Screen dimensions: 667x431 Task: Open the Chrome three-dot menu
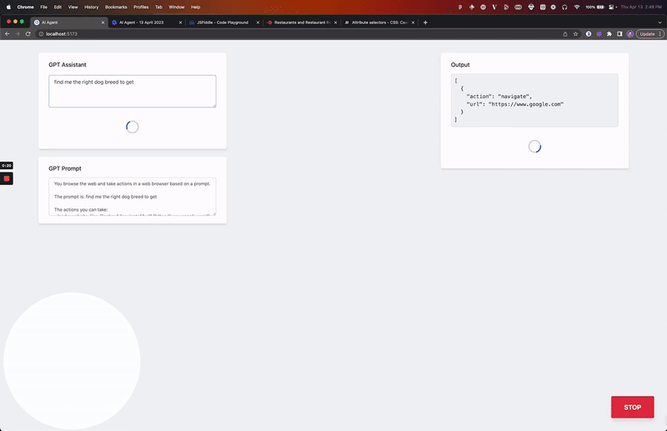tap(659, 34)
